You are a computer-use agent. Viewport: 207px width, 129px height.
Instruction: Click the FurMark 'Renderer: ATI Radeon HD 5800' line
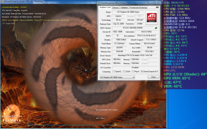[x=22, y=17]
